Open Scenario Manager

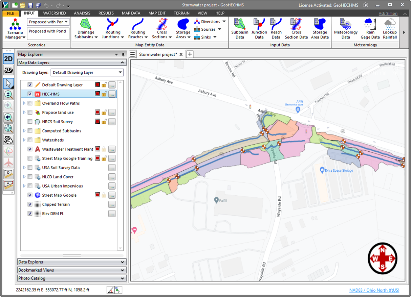point(15,29)
